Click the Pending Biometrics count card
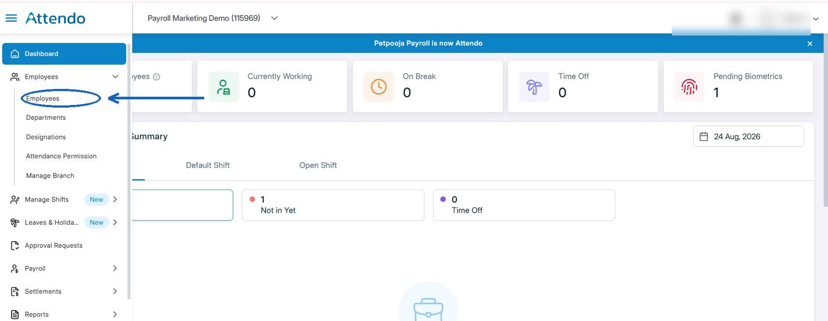 tap(738, 86)
